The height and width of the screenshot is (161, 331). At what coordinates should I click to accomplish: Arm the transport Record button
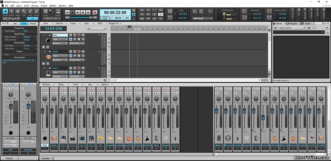[95, 13]
